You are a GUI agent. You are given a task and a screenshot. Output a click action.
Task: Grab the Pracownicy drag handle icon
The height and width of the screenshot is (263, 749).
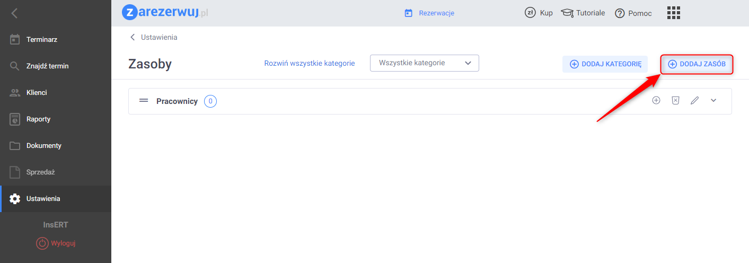point(144,101)
